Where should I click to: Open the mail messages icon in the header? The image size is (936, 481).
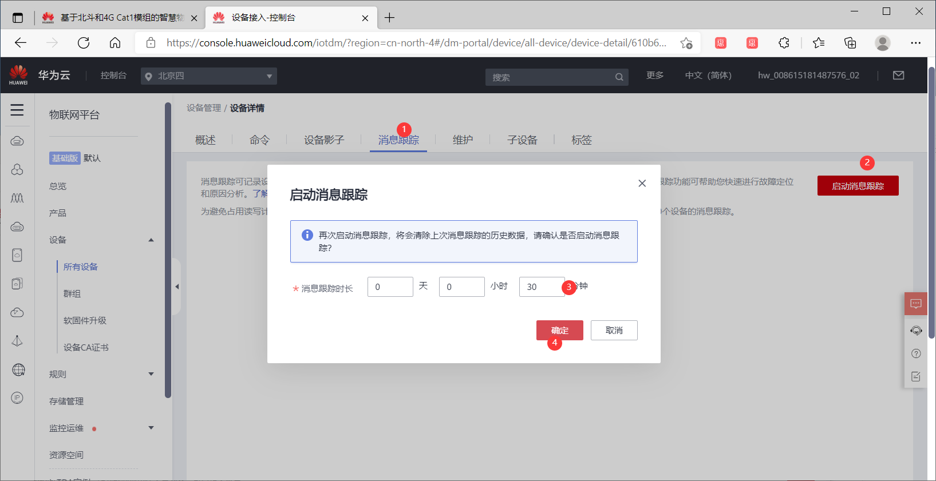pos(899,75)
